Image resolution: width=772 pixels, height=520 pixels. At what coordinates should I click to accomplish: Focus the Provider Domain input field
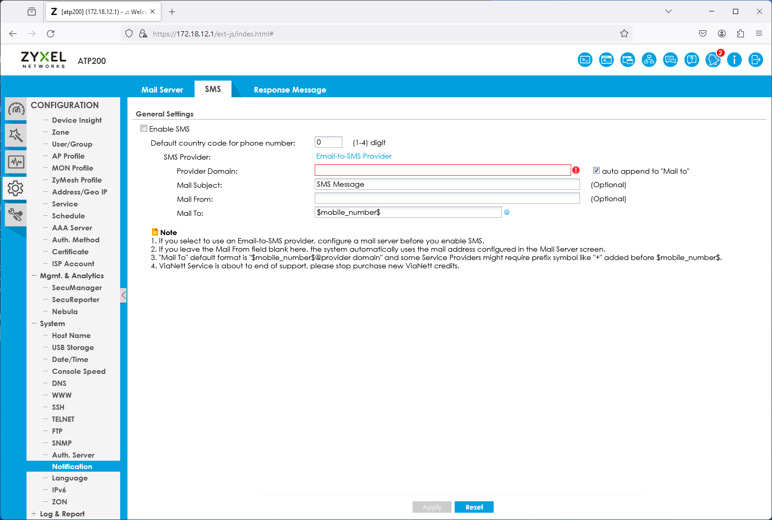pyautogui.click(x=443, y=170)
